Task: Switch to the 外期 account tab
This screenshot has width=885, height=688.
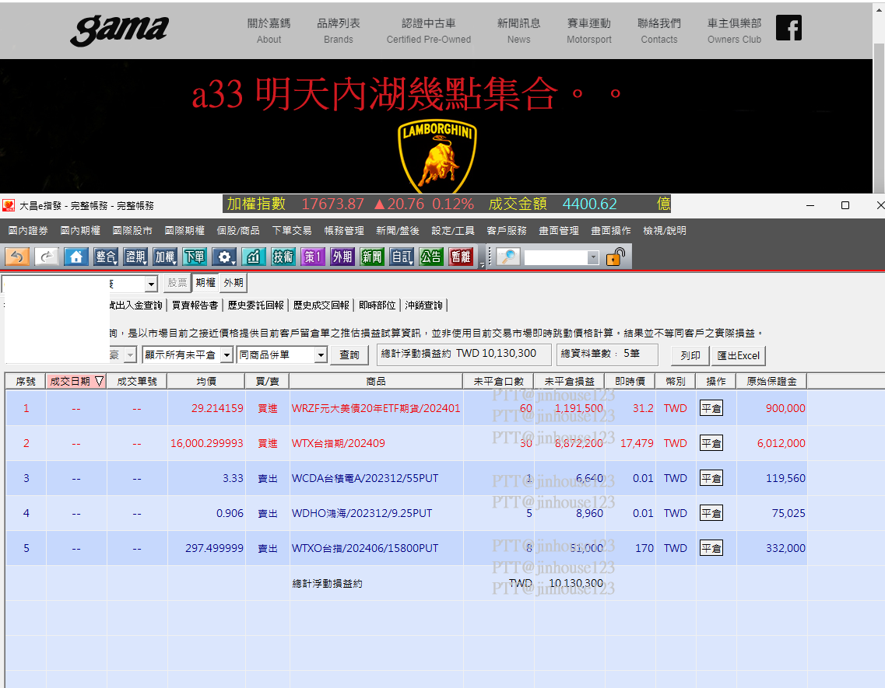Action: (x=234, y=282)
